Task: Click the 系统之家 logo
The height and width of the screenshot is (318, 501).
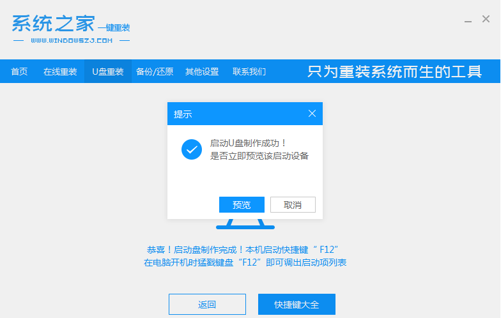Action: pos(53,24)
